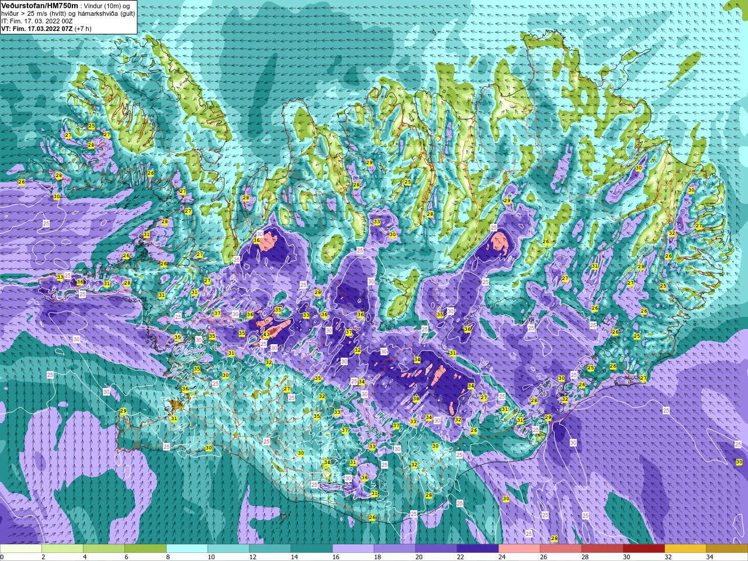Click the yellow '43' gust label on map
Screen dimensions: 748x561
click(x=266, y=334)
